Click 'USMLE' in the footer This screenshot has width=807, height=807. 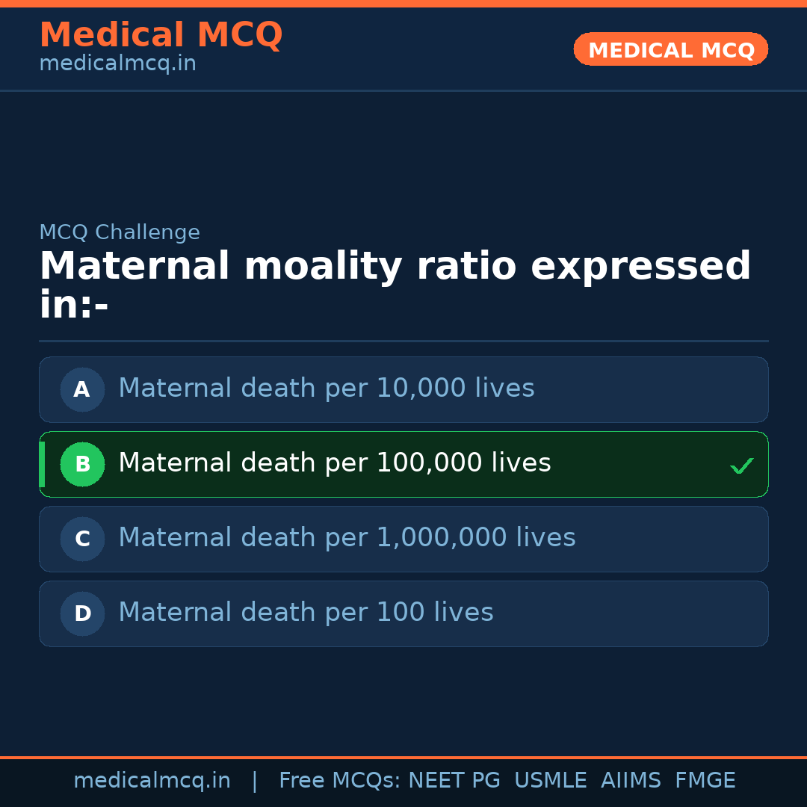[550, 781]
